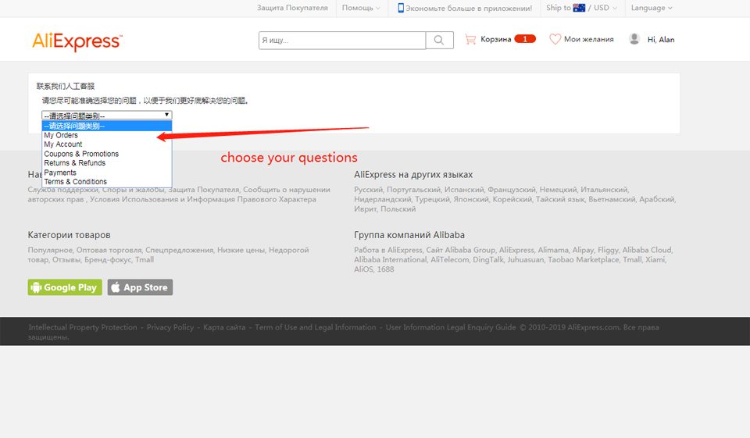The image size is (750, 438).
Task: Open the Language dropdown
Action: [x=652, y=8]
